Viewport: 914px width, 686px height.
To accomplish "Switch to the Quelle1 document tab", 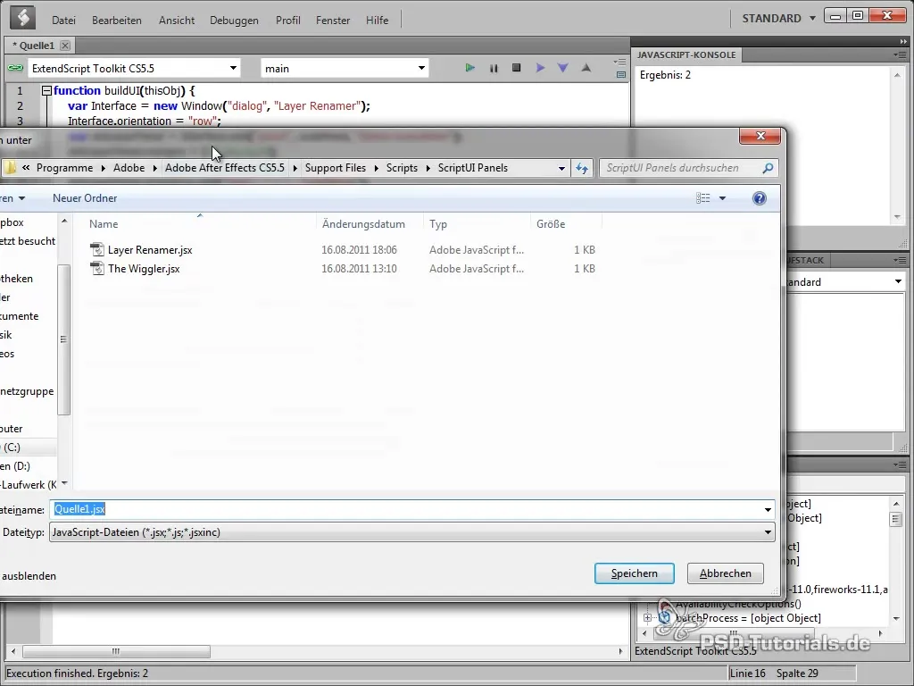I will [33, 45].
